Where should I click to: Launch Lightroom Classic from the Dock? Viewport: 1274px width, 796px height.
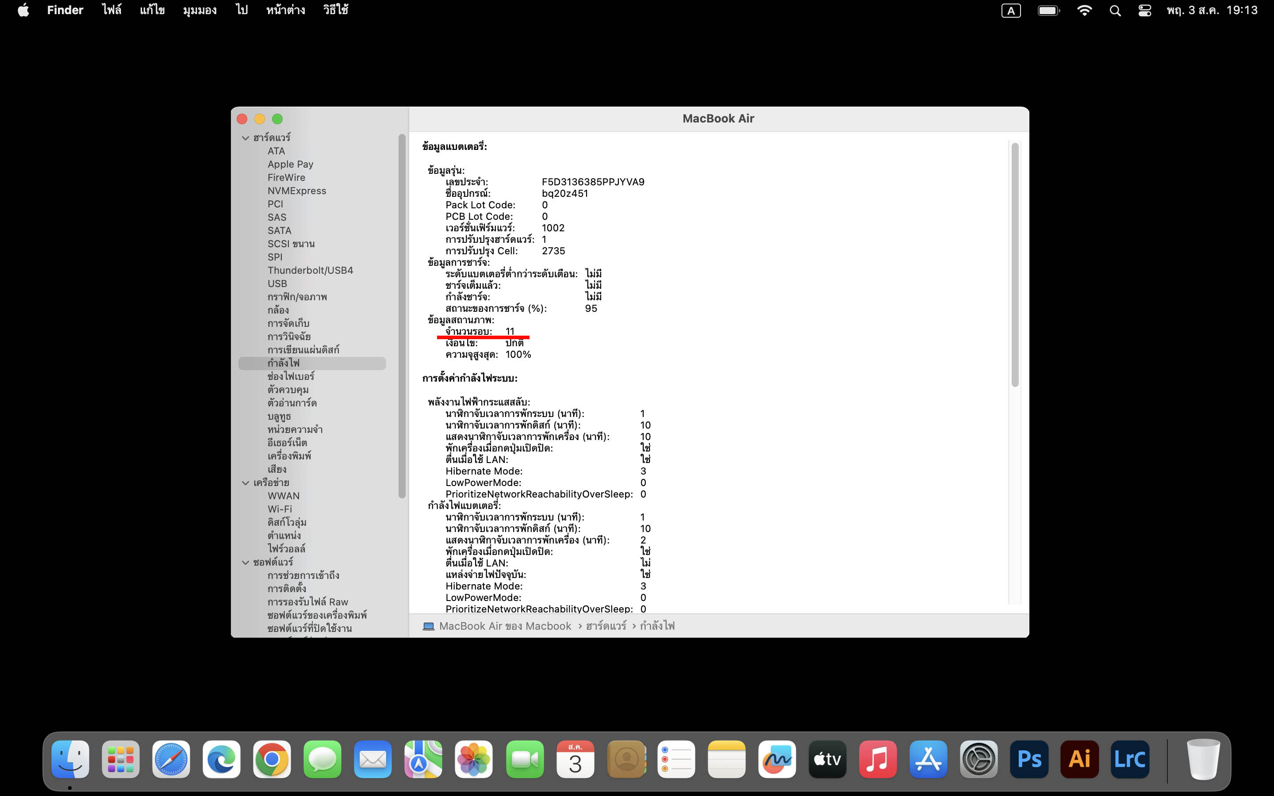1130,758
